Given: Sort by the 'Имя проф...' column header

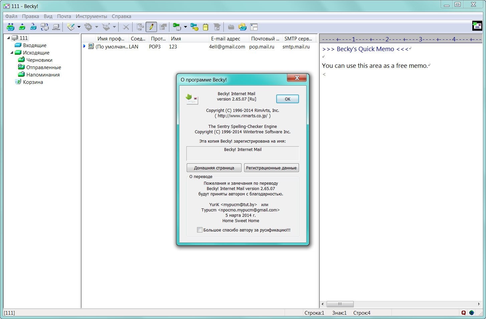Looking at the screenshot, I should [x=112, y=38].
